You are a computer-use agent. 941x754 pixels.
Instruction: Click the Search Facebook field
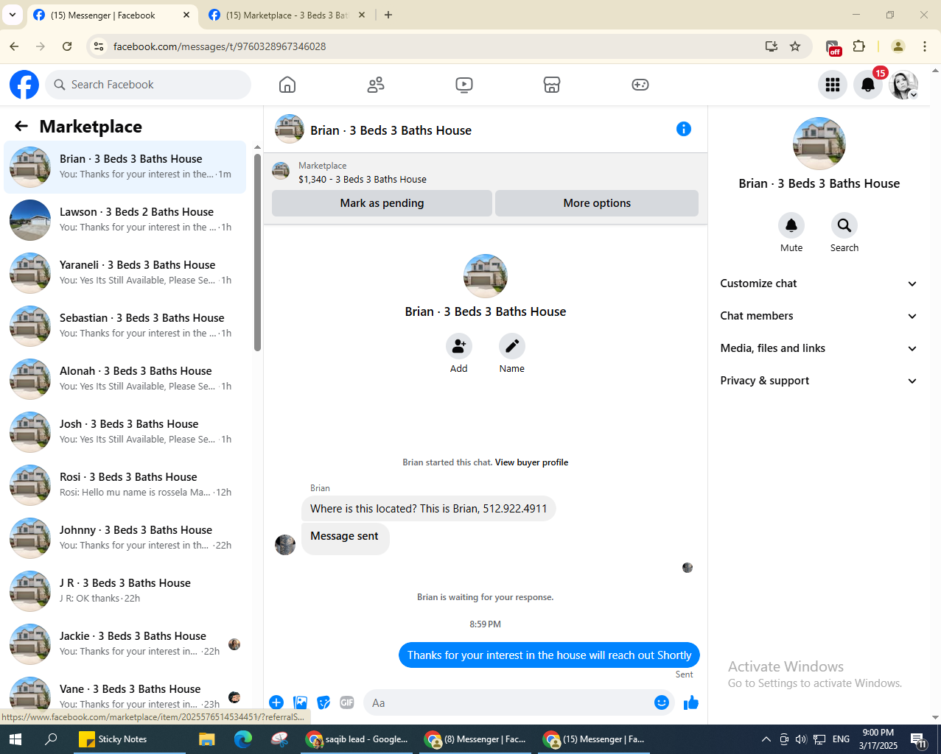pyautogui.click(x=148, y=85)
